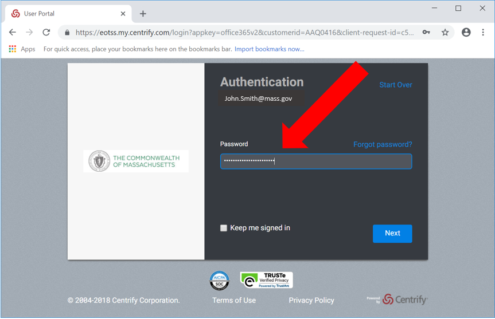Open the saved passwords key icon

pos(426,33)
